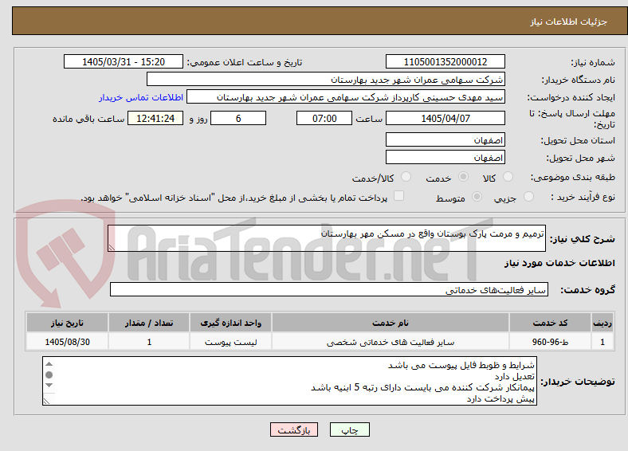Select the متوسط purchase type radio
Viewport: 628px width, 451px height.
477,196
